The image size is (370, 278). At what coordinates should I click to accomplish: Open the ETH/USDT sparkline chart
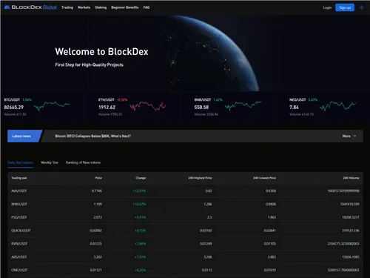pyautogui.click(x=148, y=106)
